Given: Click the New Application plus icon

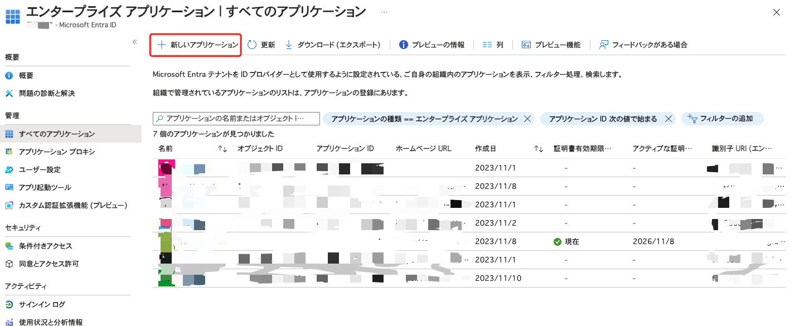Looking at the screenshot, I should (162, 45).
